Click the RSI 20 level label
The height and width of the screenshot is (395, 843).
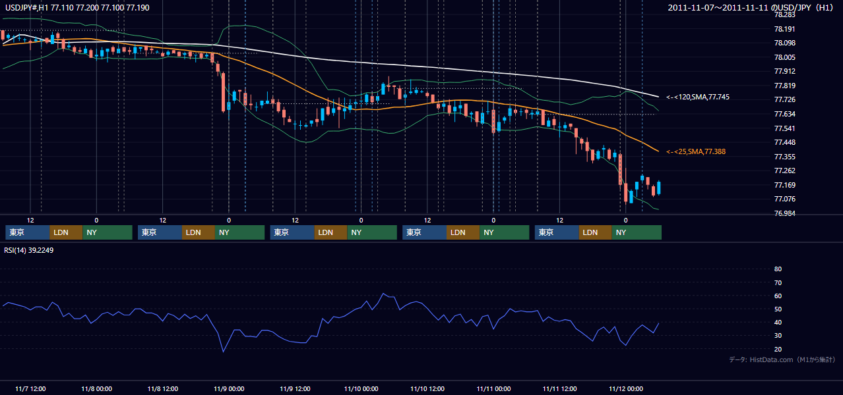778,349
